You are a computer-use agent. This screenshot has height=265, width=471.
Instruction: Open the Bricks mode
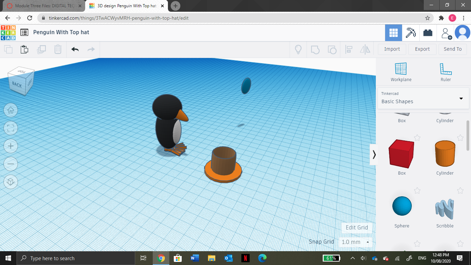[428, 33]
